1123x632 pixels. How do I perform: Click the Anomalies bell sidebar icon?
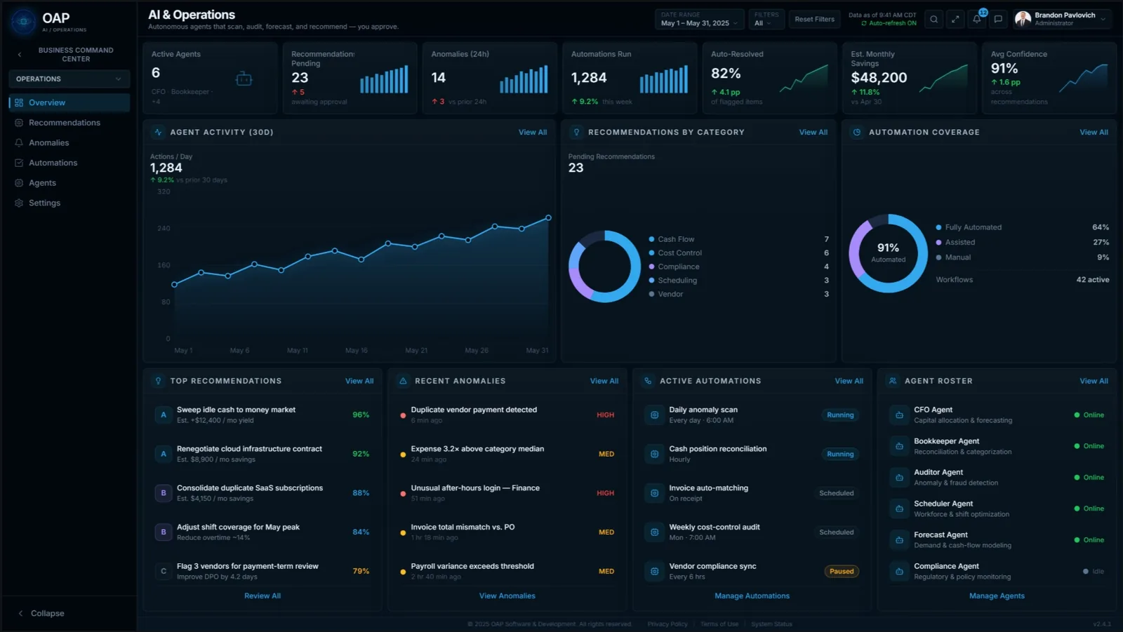pyautogui.click(x=19, y=142)
